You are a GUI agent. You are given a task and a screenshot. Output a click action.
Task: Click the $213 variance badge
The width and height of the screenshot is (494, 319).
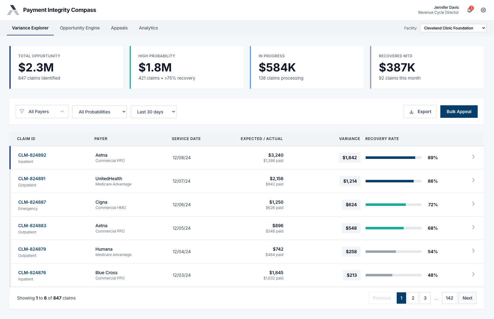click(x=352, y=275)
